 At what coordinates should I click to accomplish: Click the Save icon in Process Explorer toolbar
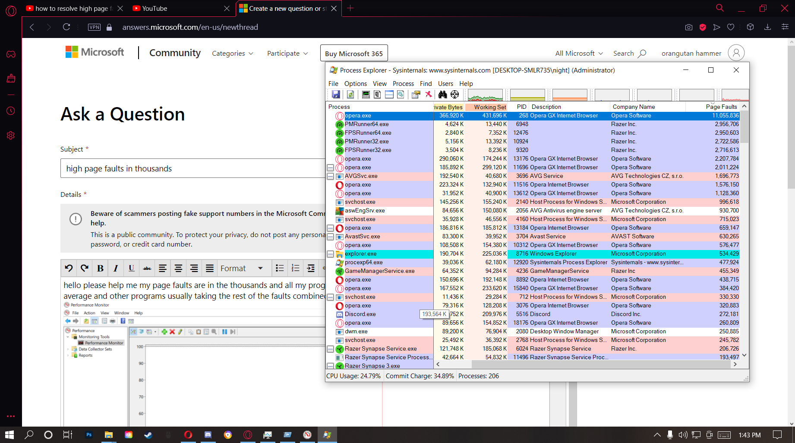tap(336, 95)
